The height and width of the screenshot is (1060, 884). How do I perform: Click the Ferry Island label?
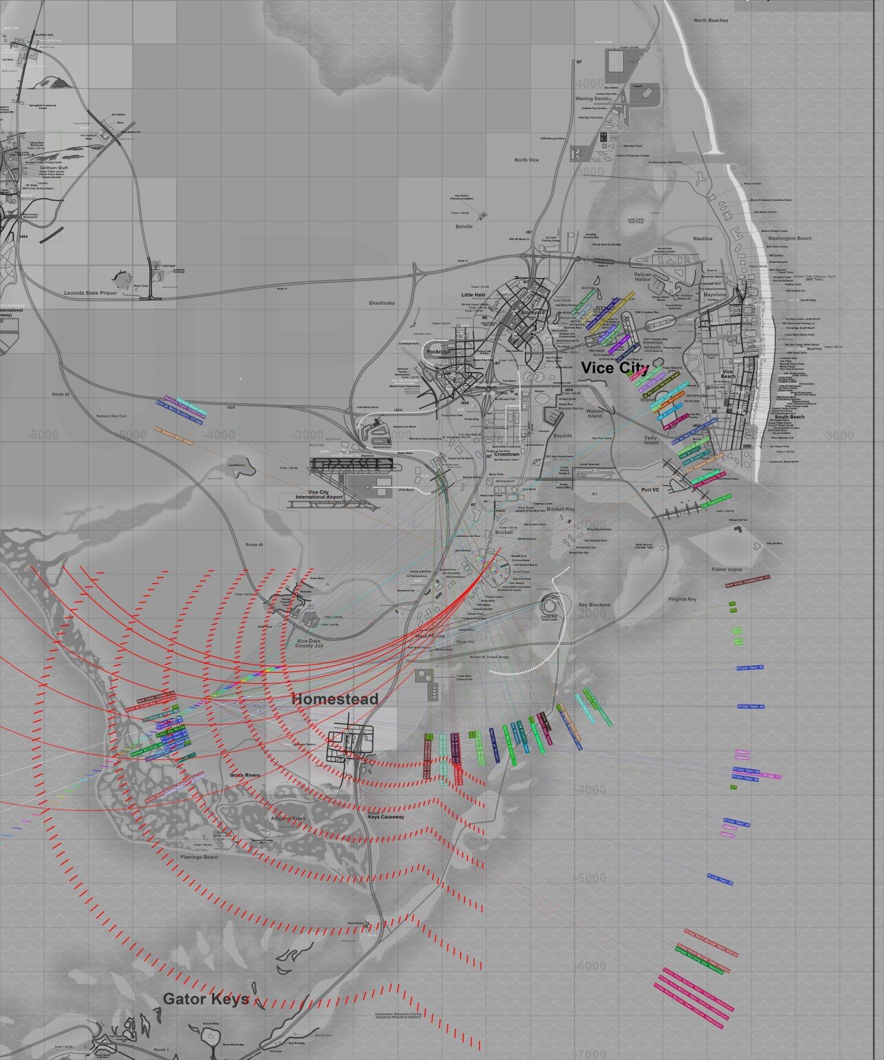pos(651,440)
